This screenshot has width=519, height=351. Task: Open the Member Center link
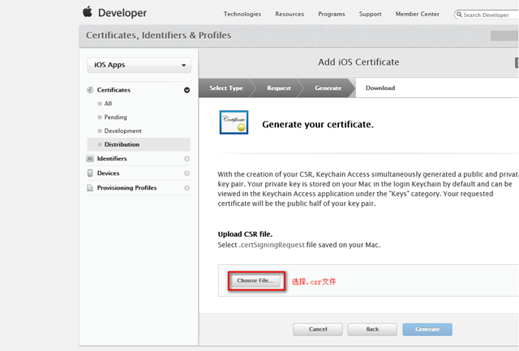click(x=418, y=14)
